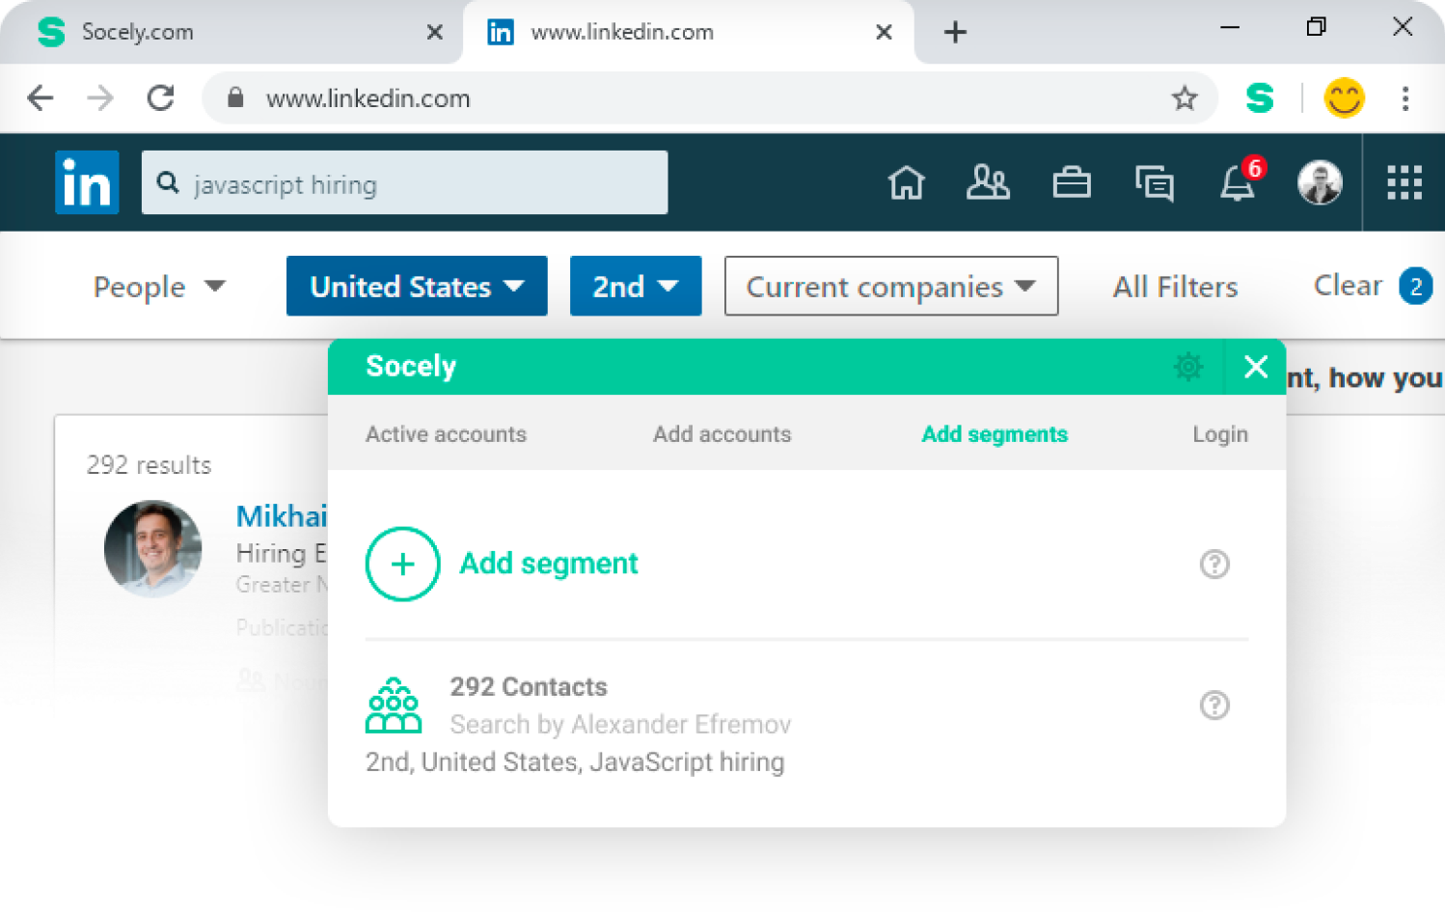Switch to the Socely.com browser tab
This screenshot has width=1445, height=912.
(x=232, y=33)
